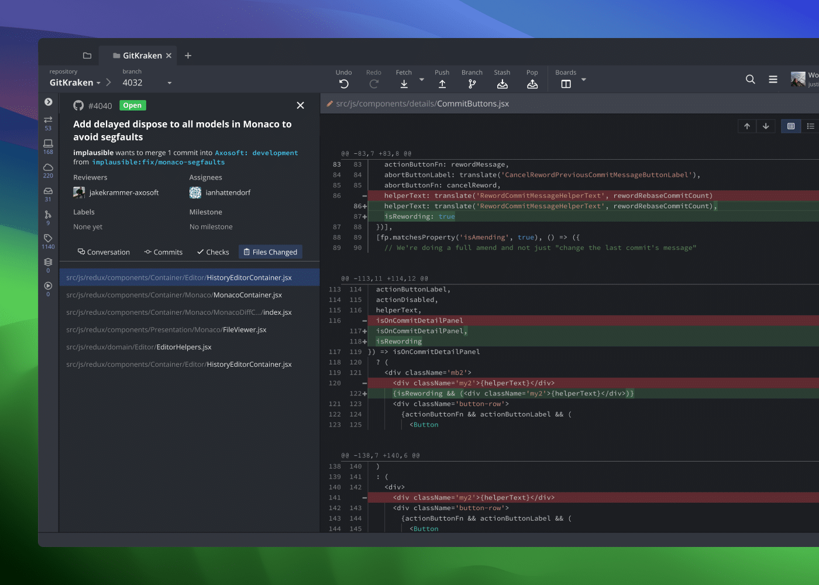819x585 pixels.
Task: Open GitHub Actions play icon showing 0
Action: 48,289
